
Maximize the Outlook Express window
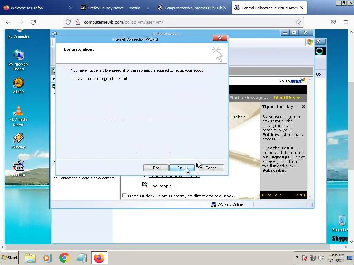pos(294,33)
